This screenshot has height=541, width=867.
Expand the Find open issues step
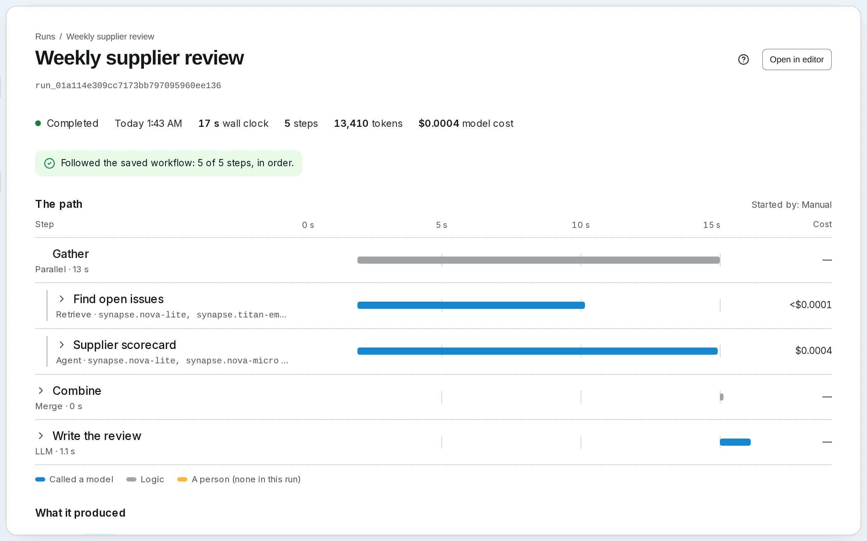point(62,299)
